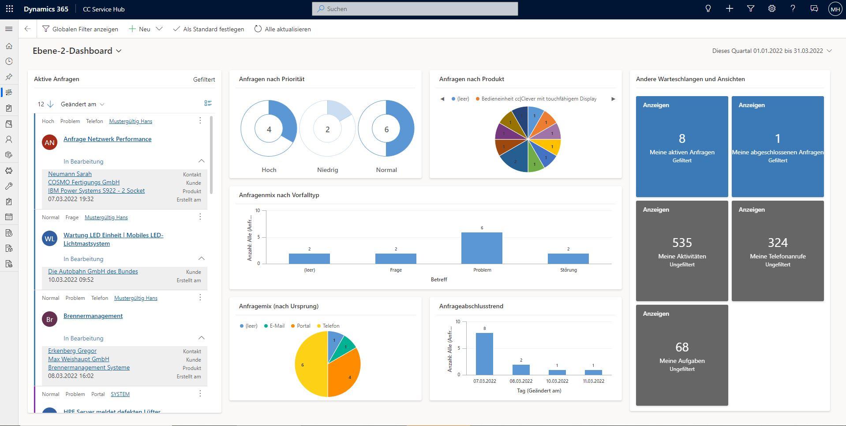This screenshot has width=846, height=426.
Task: Collapse details of Wartung LED Einheit
Action: (x=201, y=258)
